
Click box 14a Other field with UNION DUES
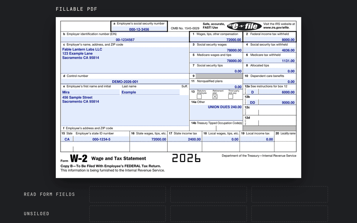[x=216, y=112]
